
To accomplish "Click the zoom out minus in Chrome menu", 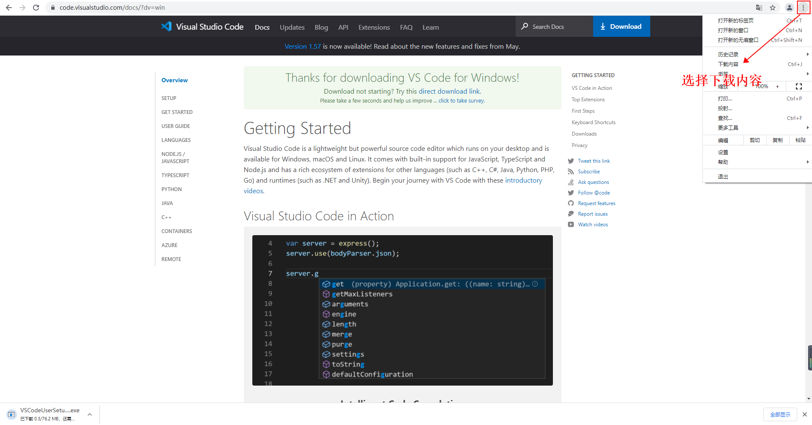I will (746, 86).
